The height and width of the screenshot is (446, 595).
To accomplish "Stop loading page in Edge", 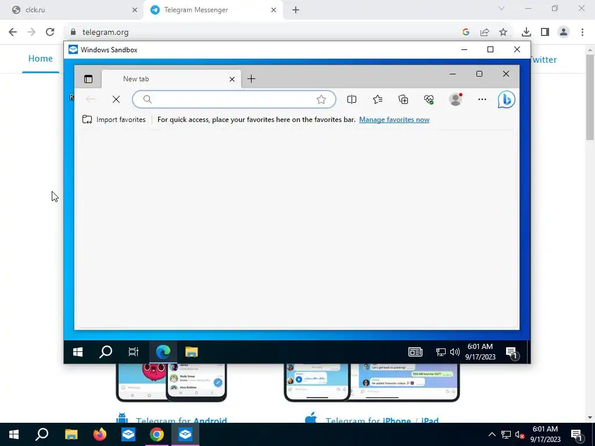I will [116, 99].
